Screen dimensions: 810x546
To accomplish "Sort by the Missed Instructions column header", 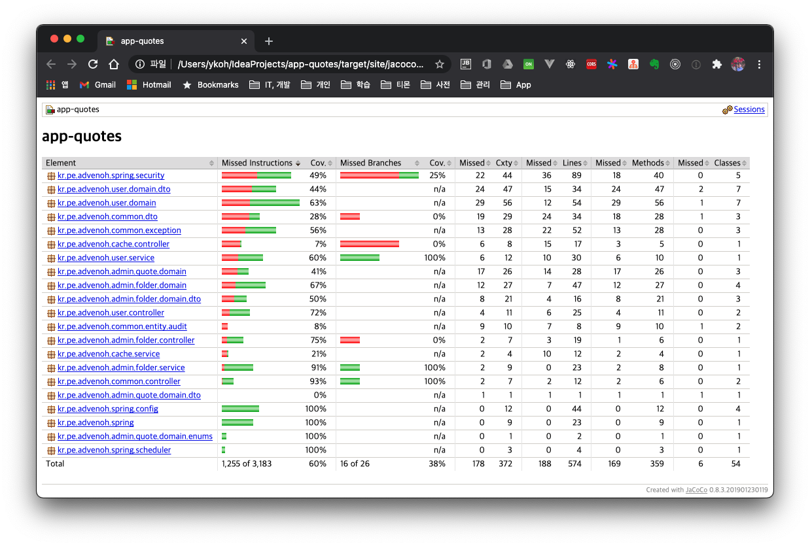I will 256,163.
